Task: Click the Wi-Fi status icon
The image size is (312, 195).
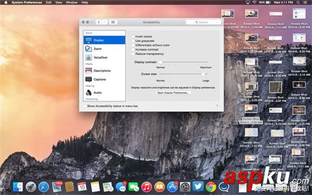Action: (x=254, y=3)
